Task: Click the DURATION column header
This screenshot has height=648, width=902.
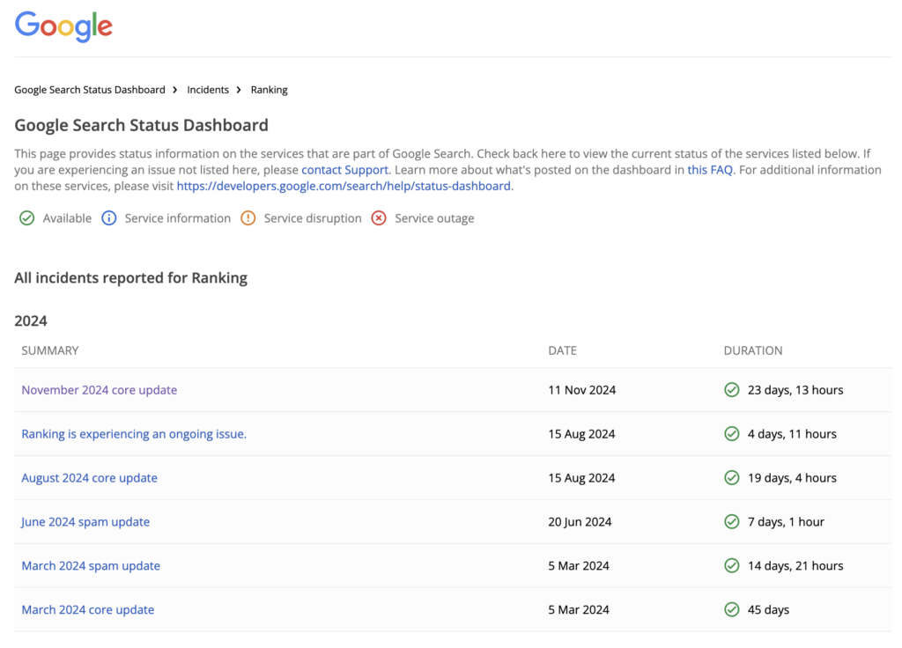Action: pos(753,350)
